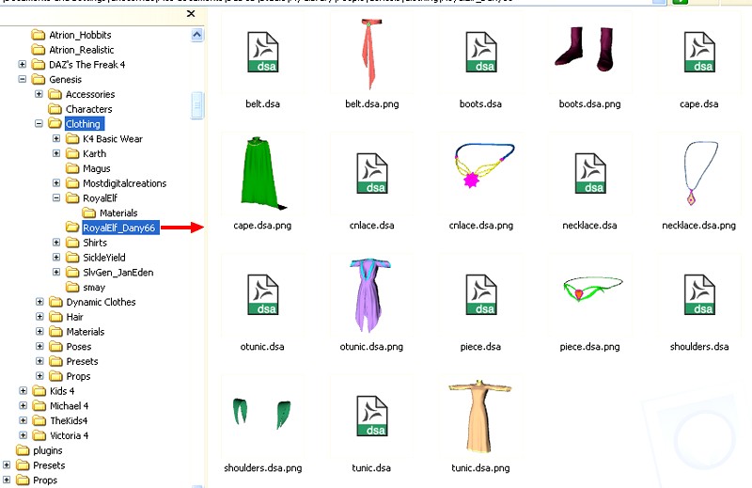Expand the SickleYield folder
752x488 pixels.
pos(56,257)
